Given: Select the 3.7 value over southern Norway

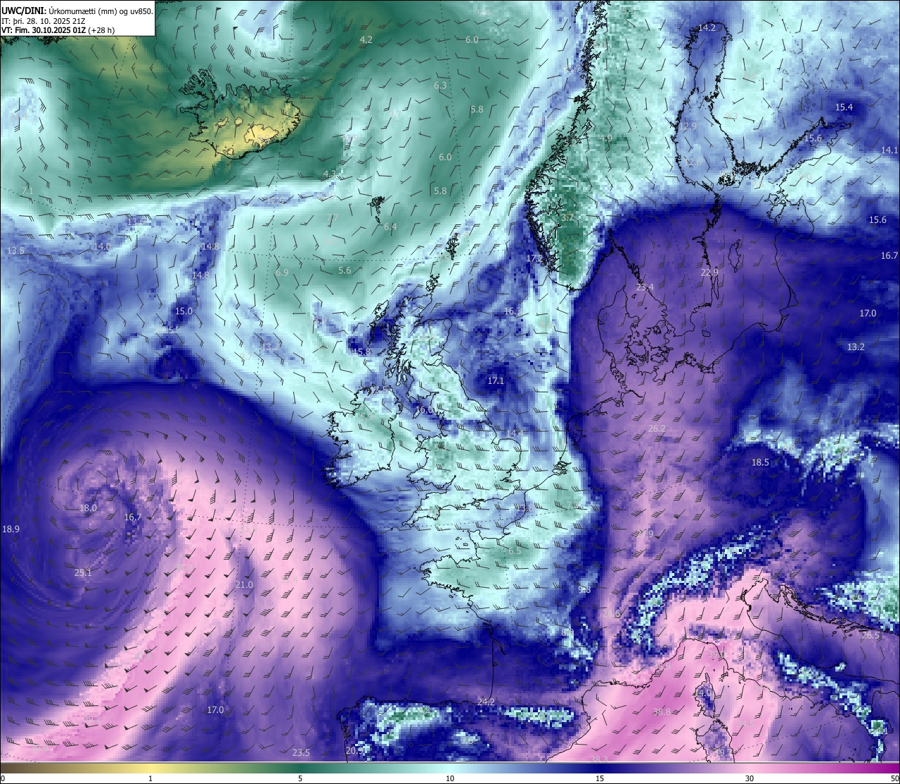Looking at the screenshot, I should 567,218.
